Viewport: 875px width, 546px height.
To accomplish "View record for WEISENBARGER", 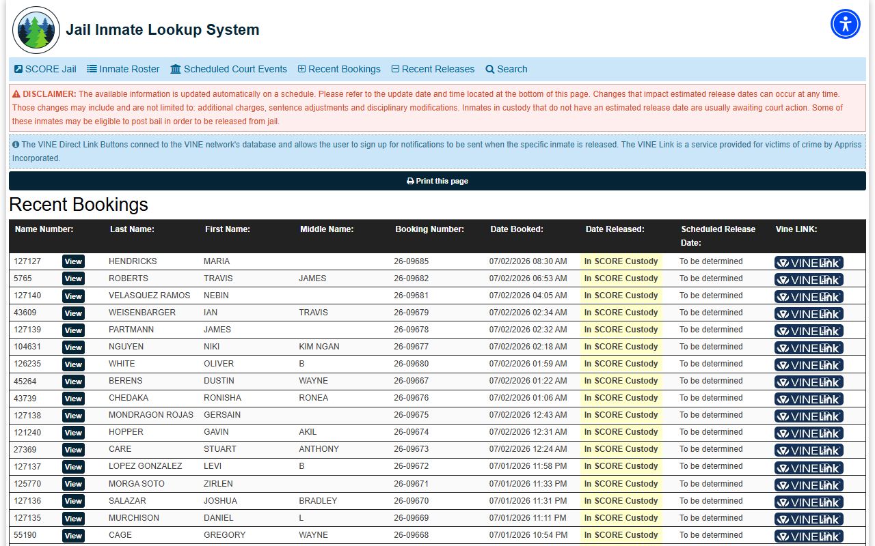I will (73, 313).
